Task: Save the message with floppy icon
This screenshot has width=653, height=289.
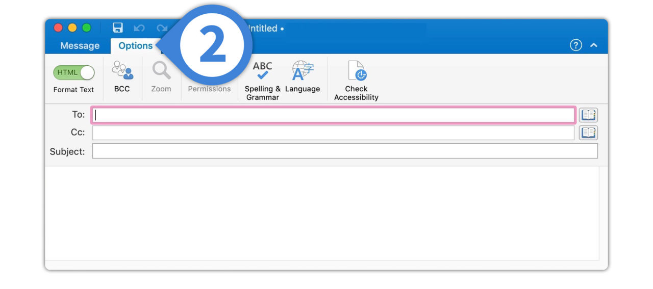Action: 118,28
